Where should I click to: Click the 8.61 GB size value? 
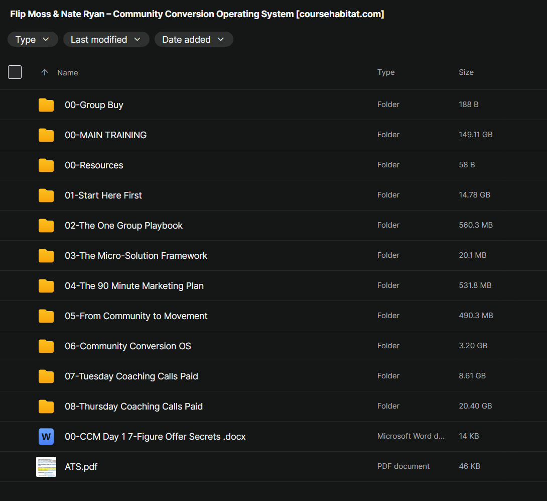[x=472, y=376]
